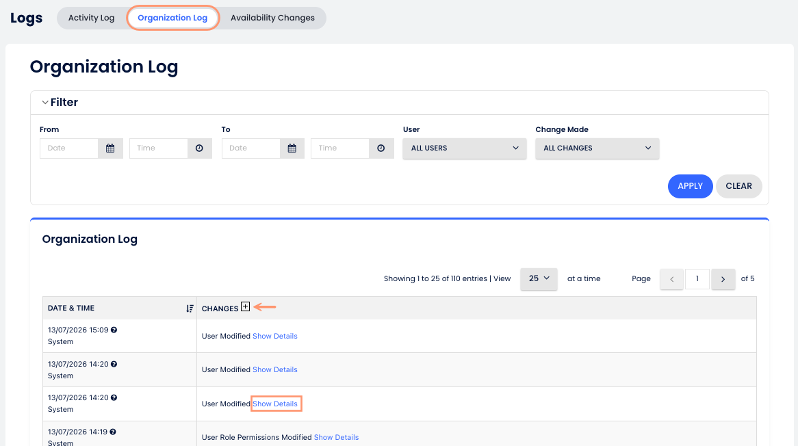Image resolution: width=798 pixels, height=446 pixels.
Task: Click the 13/07/2026 15:09 timestamp
Action: (x=78, y=330)
